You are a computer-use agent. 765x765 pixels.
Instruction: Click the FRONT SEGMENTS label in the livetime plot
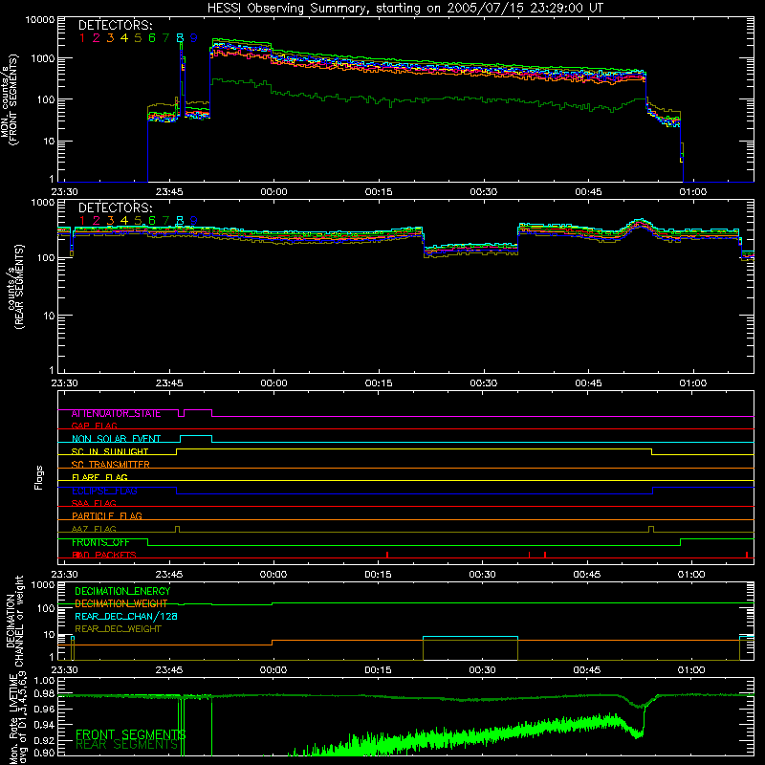pyautogui.click(x=130, y=734)
